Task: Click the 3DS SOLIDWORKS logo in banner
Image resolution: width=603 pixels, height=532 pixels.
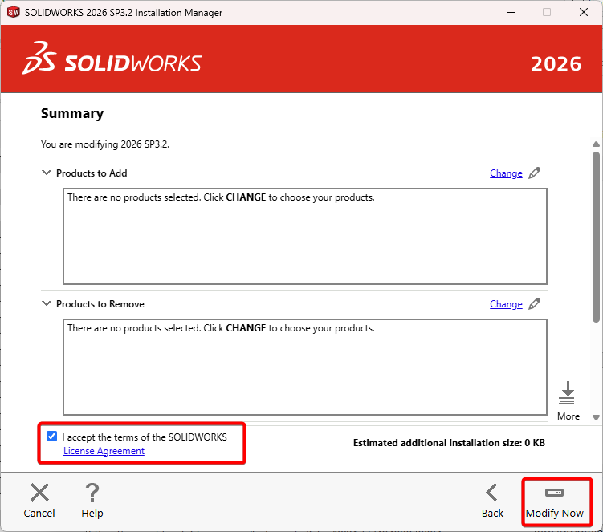Action: (112, 58)
